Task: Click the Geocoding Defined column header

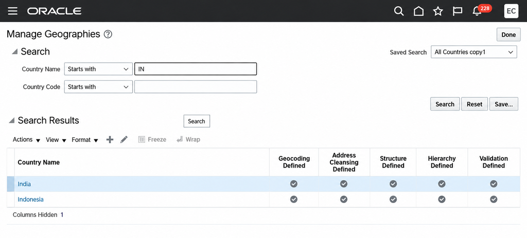Action: tap(294, 162)
